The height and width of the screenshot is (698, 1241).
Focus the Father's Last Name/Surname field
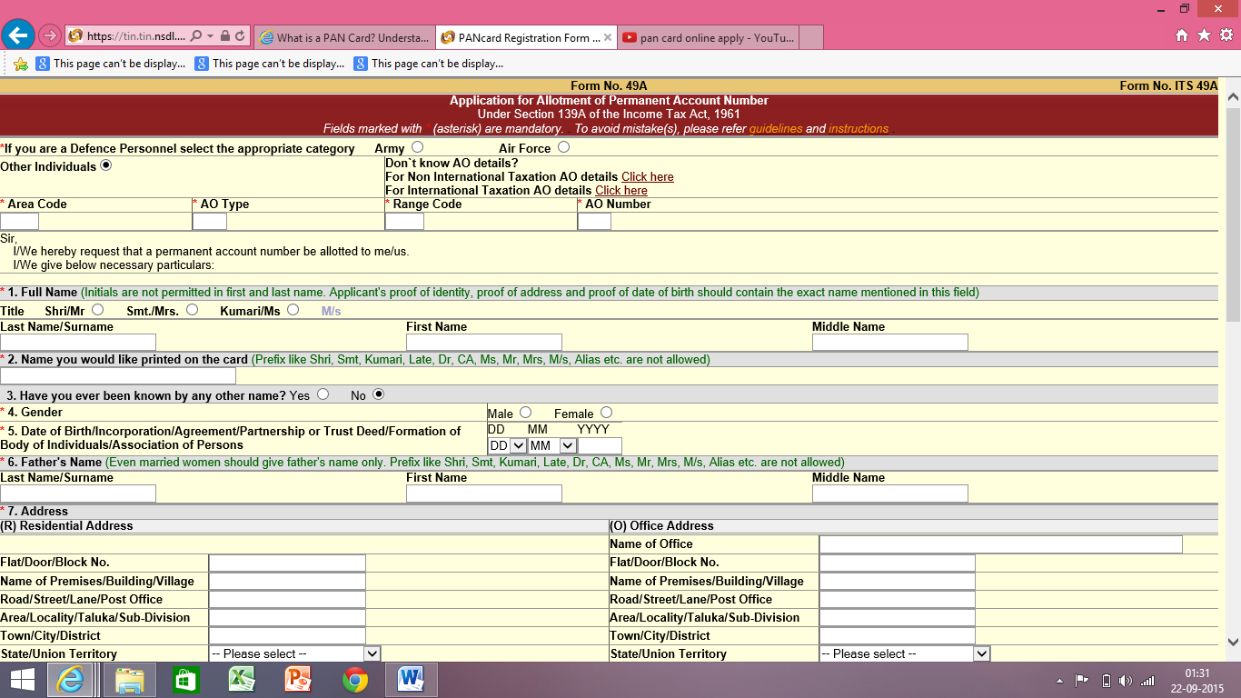click(78, 494)
